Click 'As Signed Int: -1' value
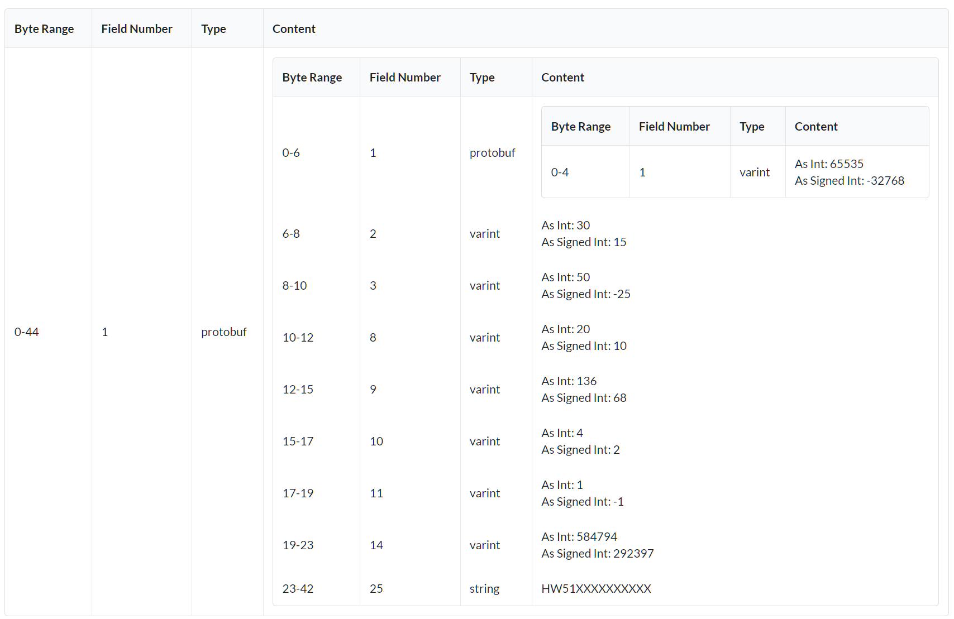This screenshot has height=619, width=954. point(583,501)
